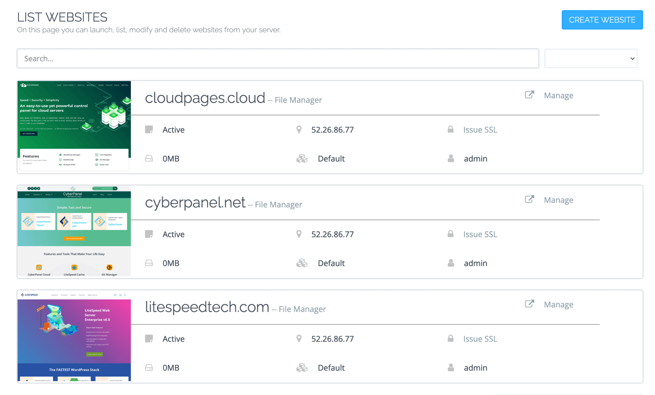Click the status icon beside Active for litespeedtech.com

point(149,338)
